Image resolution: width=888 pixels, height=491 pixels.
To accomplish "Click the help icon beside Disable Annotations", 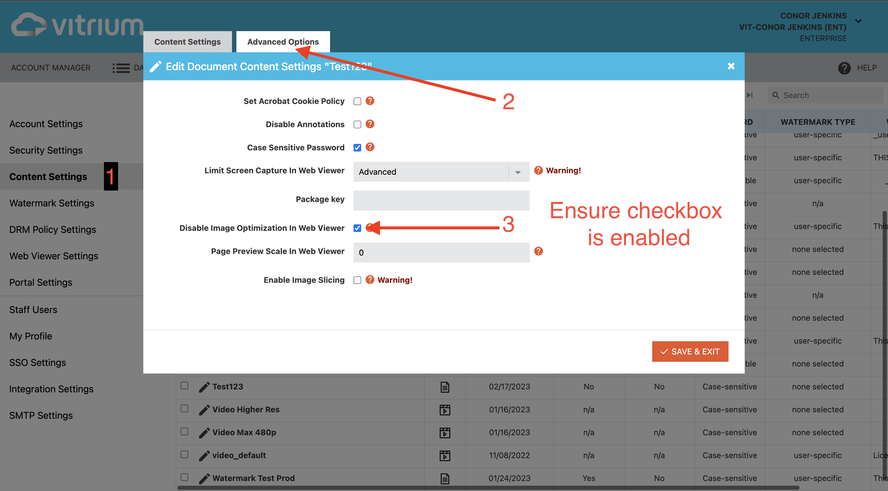I will (370, 124).
